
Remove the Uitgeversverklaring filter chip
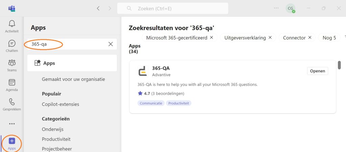click(270, 38)
